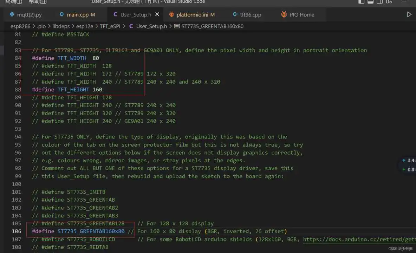The width and height of the screenshot is (416, 253).
Task: Click line number 100 in the gutter
Action: point(16,184)
